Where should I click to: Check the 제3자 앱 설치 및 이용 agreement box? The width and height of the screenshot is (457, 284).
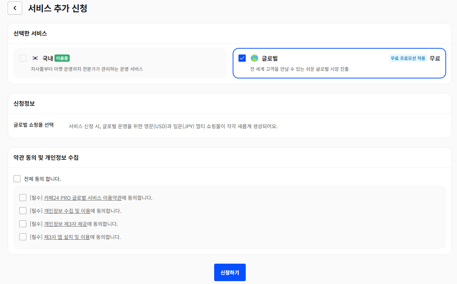click(23, 237)
